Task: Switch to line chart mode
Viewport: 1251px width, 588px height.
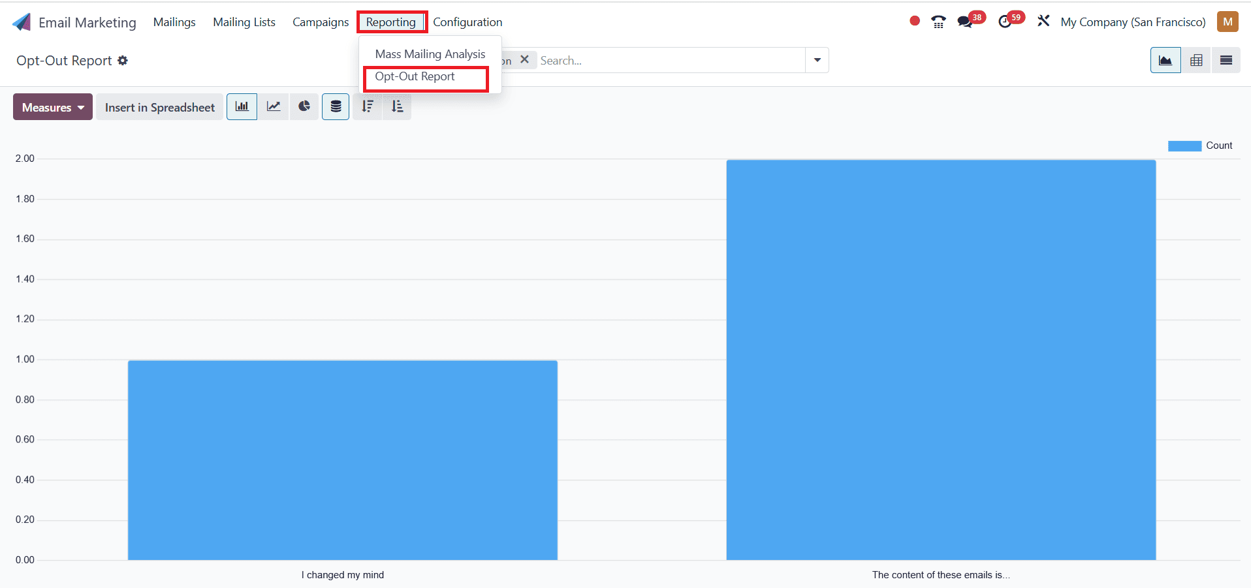Action: pos(274,106)
